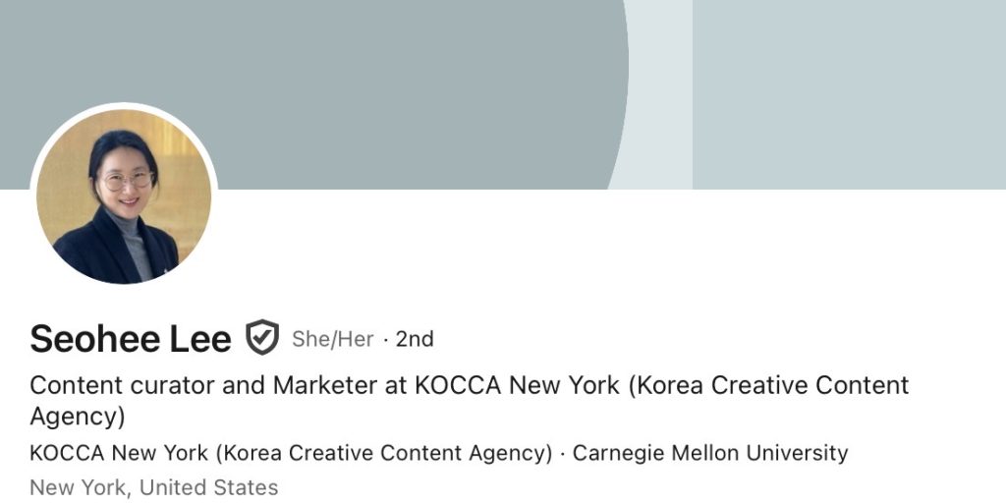
Task: Click the New York, United States location text
Action: pyautogui.click(x=154, y=487)
